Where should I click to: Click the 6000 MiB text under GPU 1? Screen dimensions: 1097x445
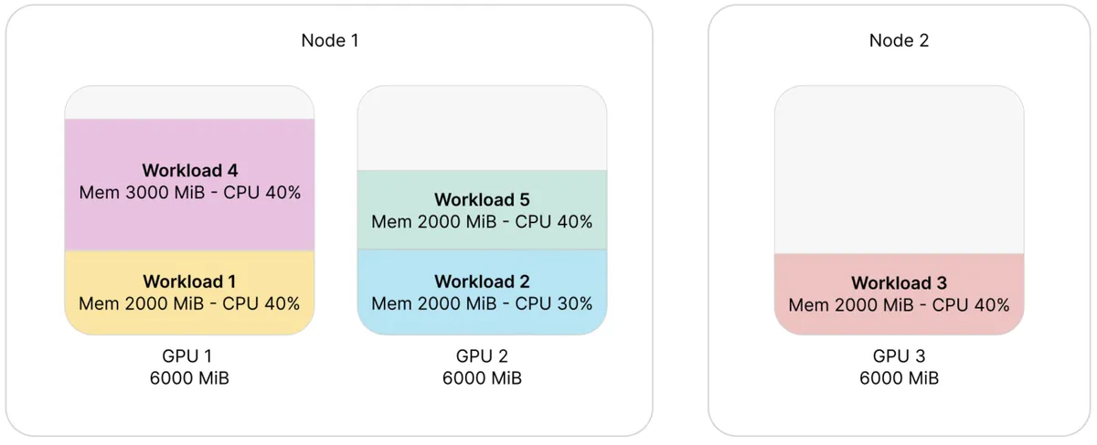[x=189, y=378]
